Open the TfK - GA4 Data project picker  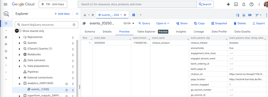tap(53, 4)
